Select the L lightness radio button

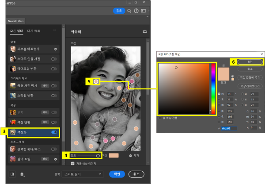click(242, 94)
